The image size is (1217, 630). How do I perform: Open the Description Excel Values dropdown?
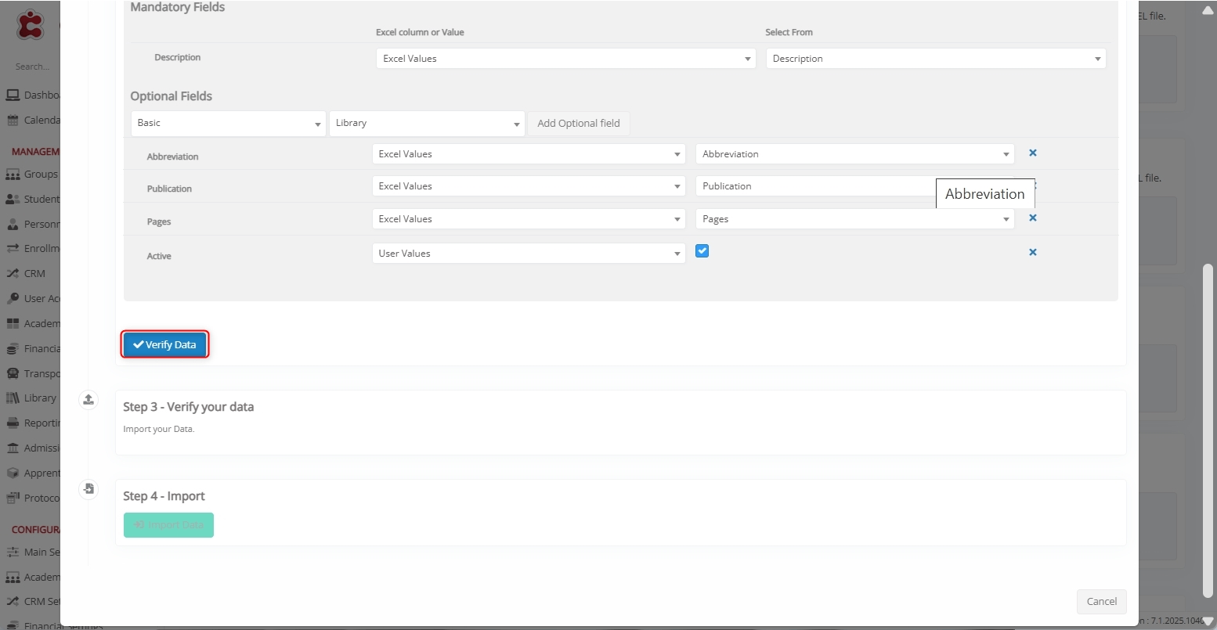click(565, 59)
